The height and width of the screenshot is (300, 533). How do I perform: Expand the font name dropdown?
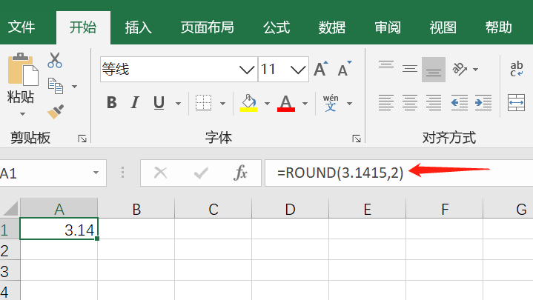[247, 70]
